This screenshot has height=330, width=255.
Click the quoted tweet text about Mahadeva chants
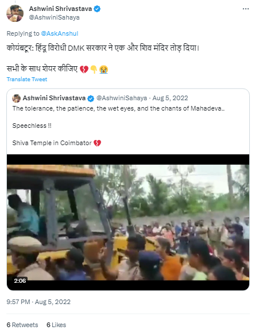pos(118,108)
